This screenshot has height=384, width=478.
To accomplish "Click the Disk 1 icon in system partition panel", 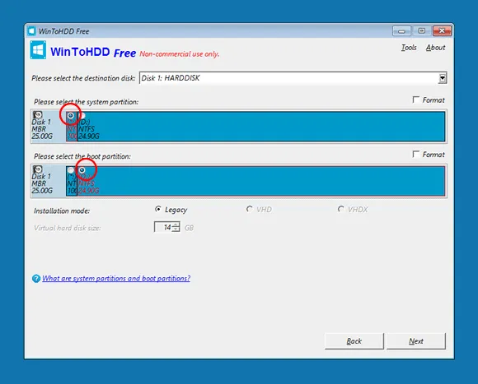I will pyautogui.click(x=38, y=115).
